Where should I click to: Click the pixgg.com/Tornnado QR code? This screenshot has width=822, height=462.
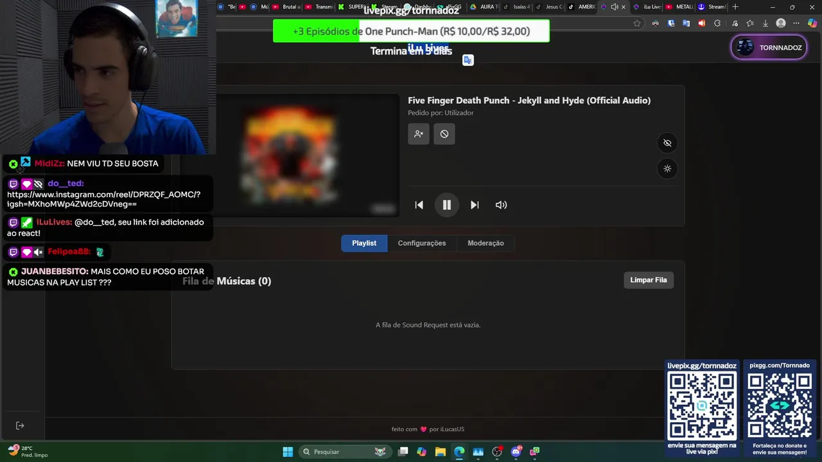[x=780, y=406]
